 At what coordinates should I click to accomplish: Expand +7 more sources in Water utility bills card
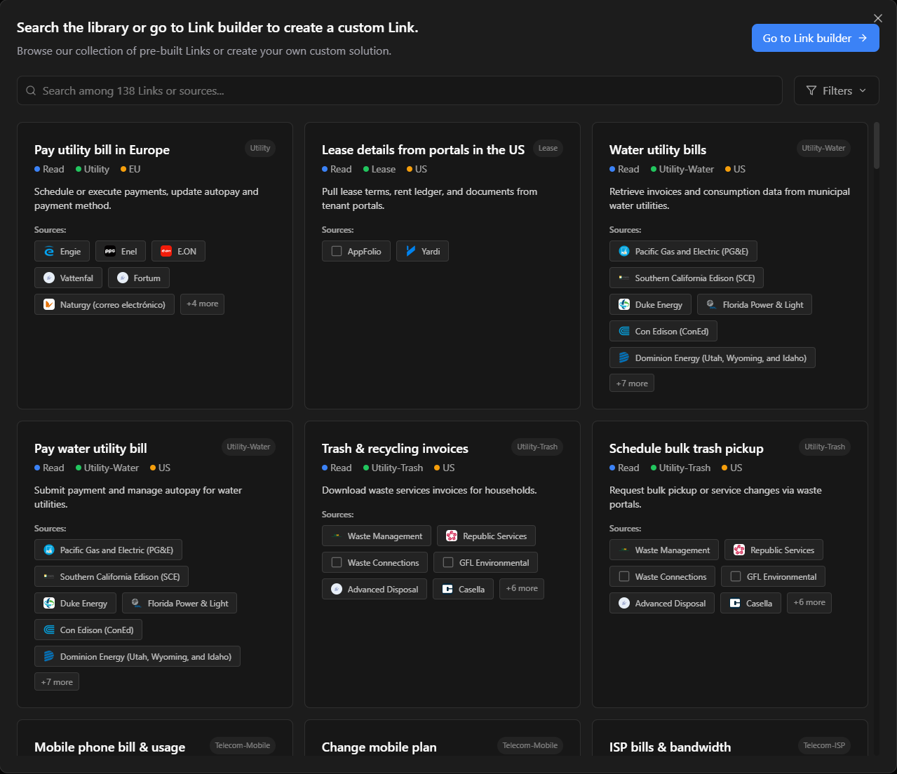click(632, 383)
